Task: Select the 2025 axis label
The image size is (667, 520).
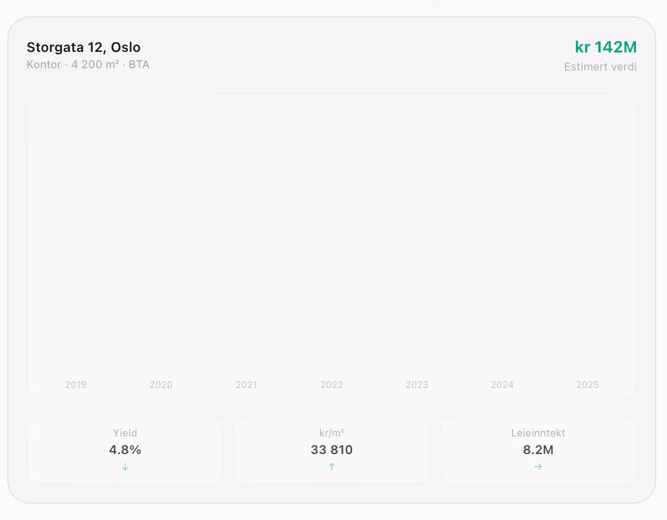Action: pos(588,385)
